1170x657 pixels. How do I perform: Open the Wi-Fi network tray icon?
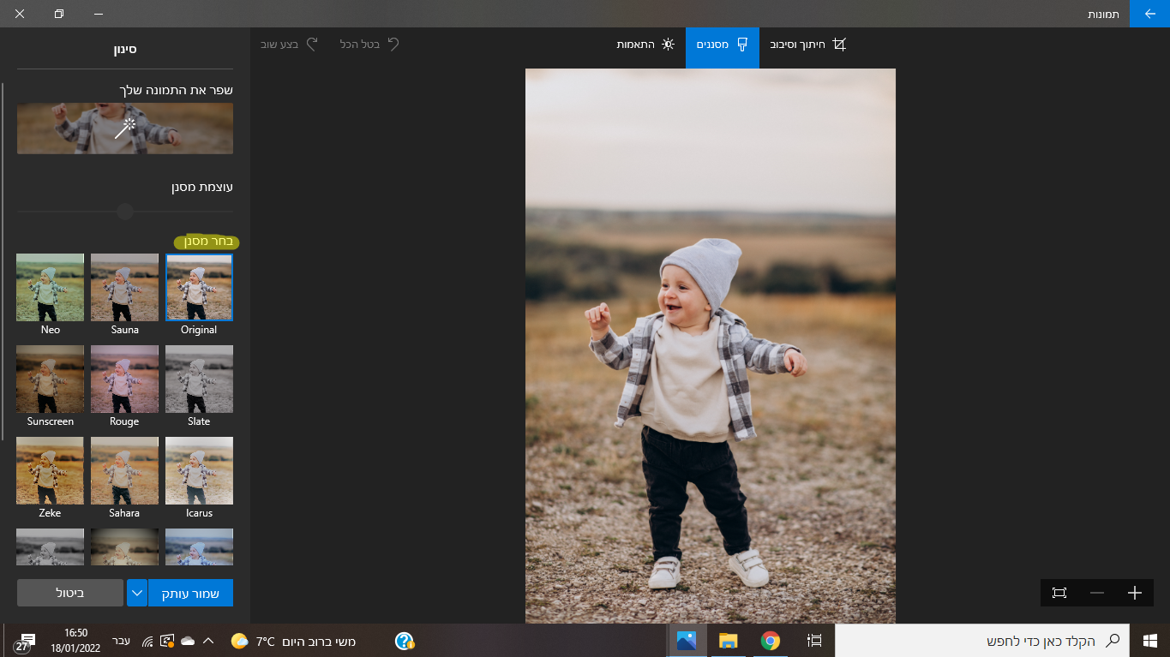pos(147,641)
